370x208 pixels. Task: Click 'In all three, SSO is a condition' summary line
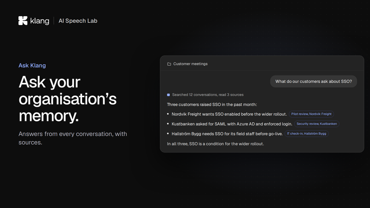215,144
